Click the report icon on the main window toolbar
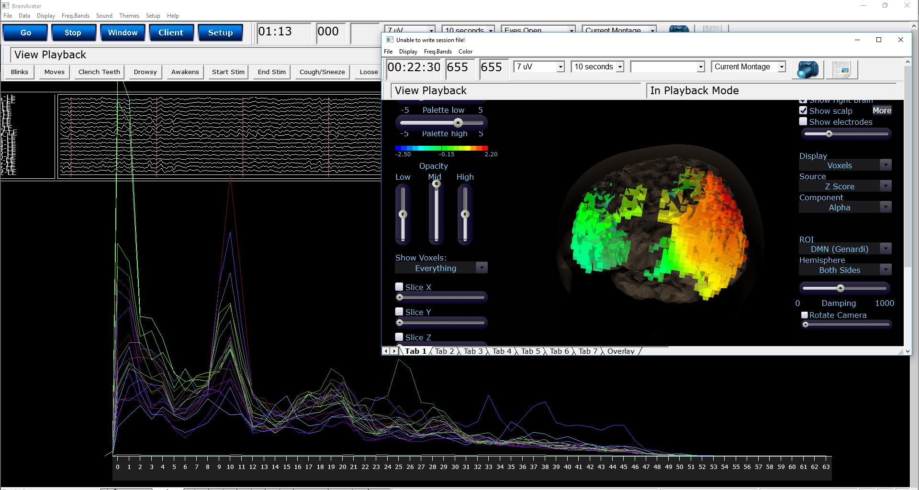Image resolution: width=919 pixels, height=490 pixels. 712,28
